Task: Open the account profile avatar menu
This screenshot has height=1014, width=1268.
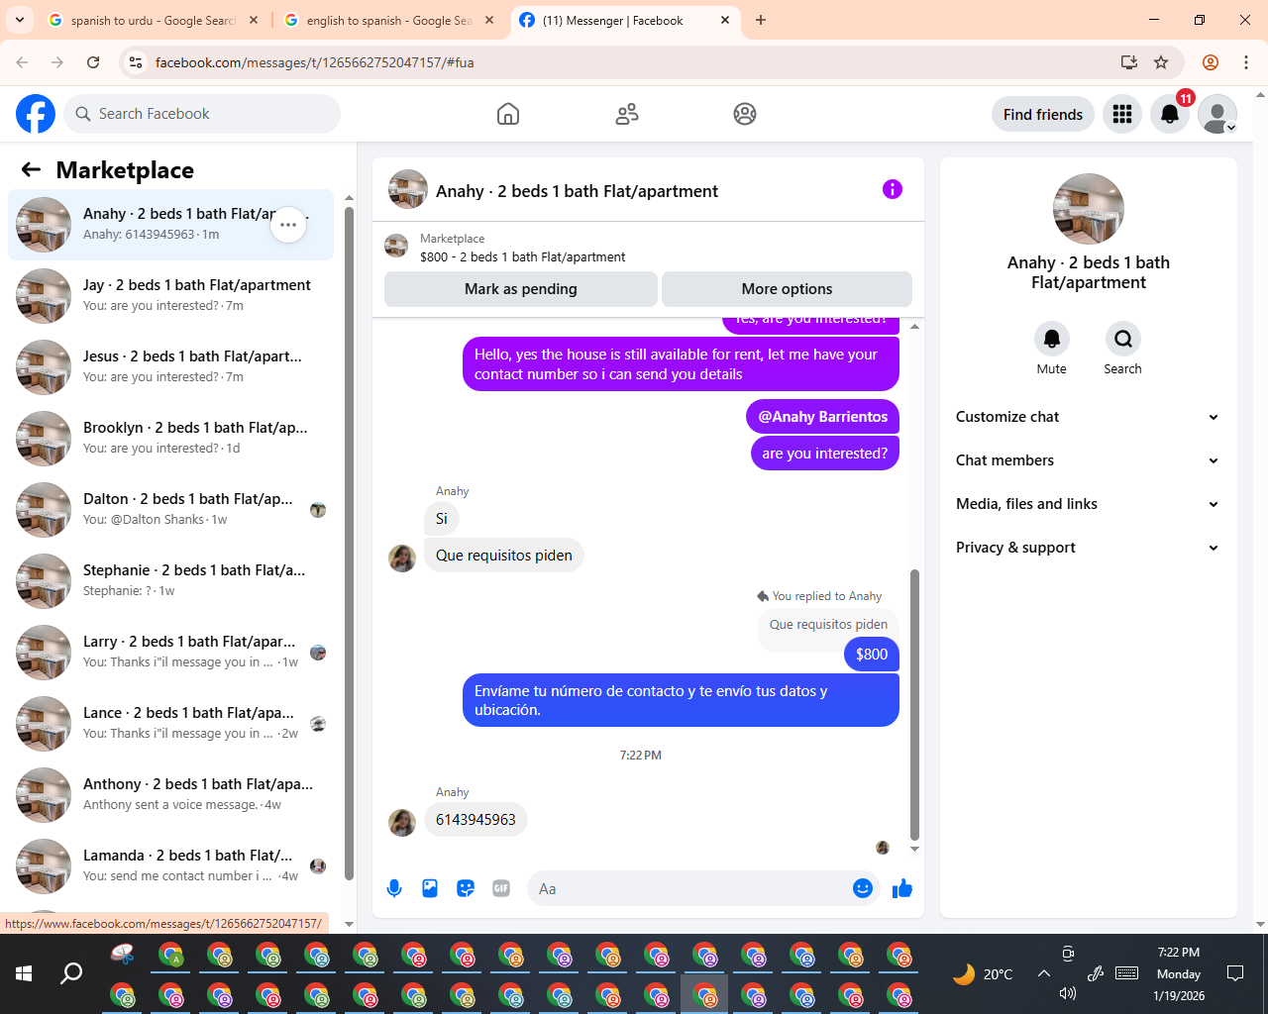Action: (1217, 114)
